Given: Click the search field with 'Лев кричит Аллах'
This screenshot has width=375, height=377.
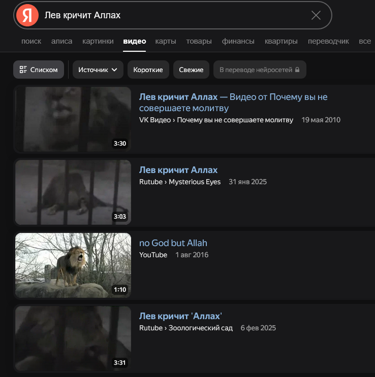Looking at the screenshot, I should pyautogui.click(x=172, y=15).
